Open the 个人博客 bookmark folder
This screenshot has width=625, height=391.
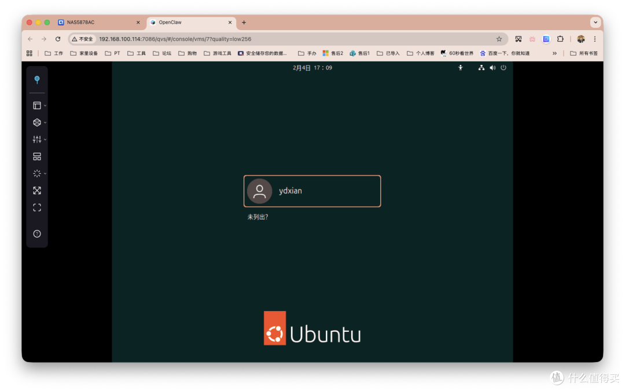pos(421,53)
